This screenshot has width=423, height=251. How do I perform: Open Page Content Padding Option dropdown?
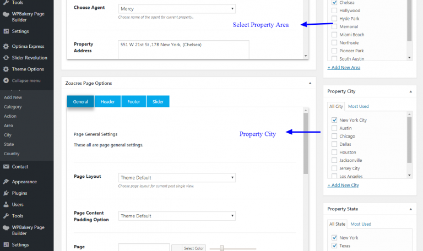coord(177,216)
